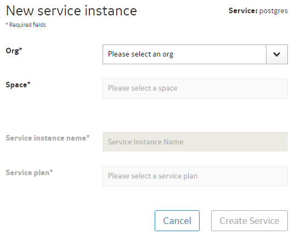Image resolution: width=295 pixels, height=235 pixels.
Task: Click the asterisk after 'Service instance name'
Action: [88, 136]
